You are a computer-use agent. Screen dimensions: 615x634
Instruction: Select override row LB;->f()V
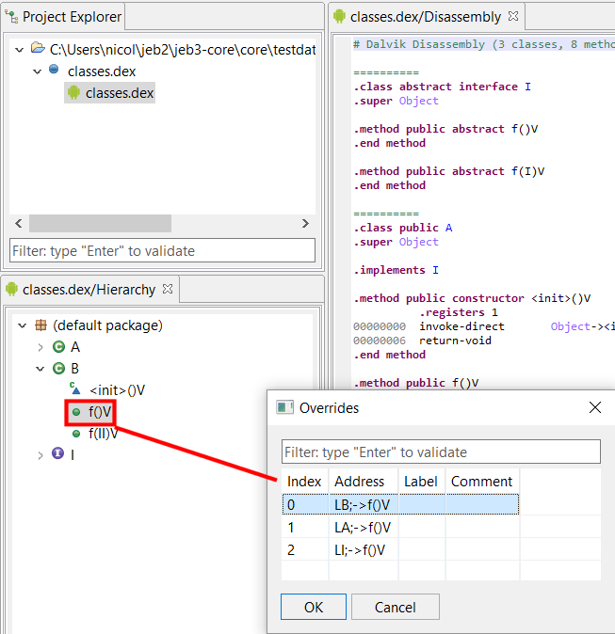click(x=400, y=504)
